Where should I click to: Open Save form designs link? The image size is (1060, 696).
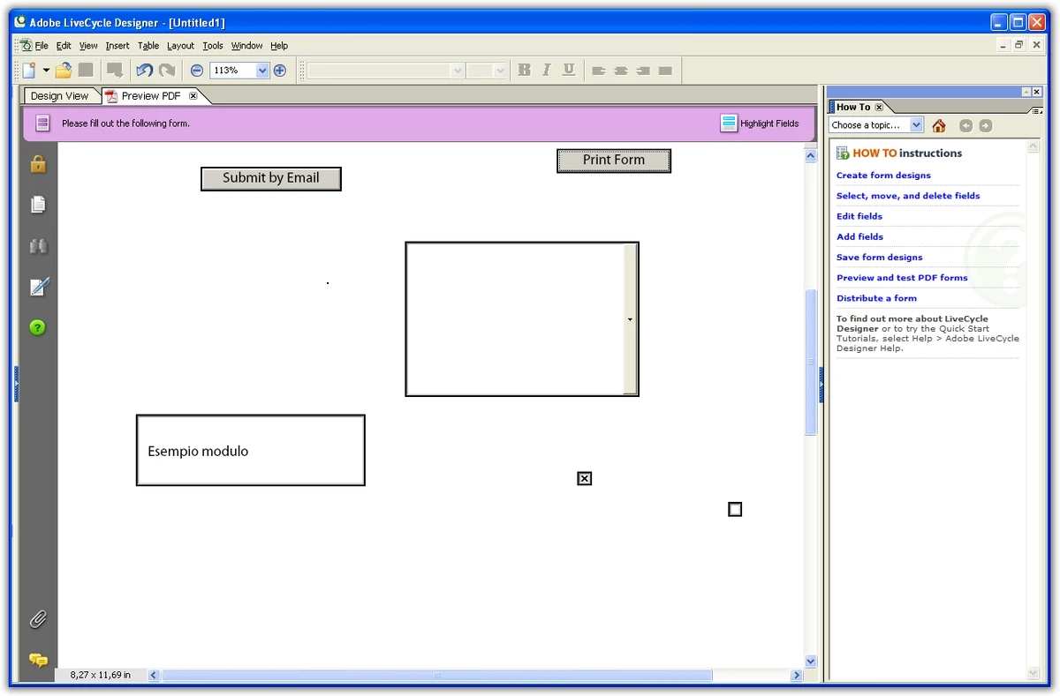click(879, 258)
